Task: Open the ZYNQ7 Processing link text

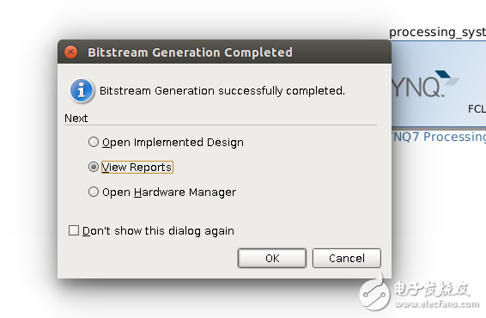Action: coord(439,137)
